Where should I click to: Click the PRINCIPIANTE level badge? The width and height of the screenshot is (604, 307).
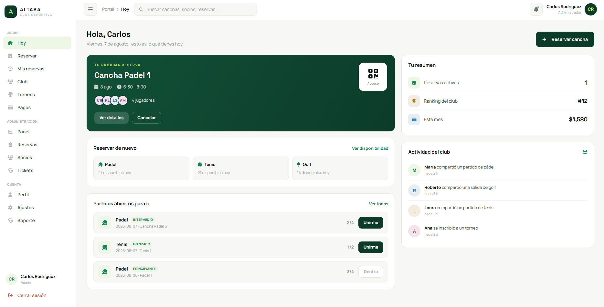pos(144,269)
